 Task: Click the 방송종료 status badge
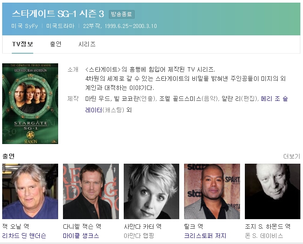122,14
